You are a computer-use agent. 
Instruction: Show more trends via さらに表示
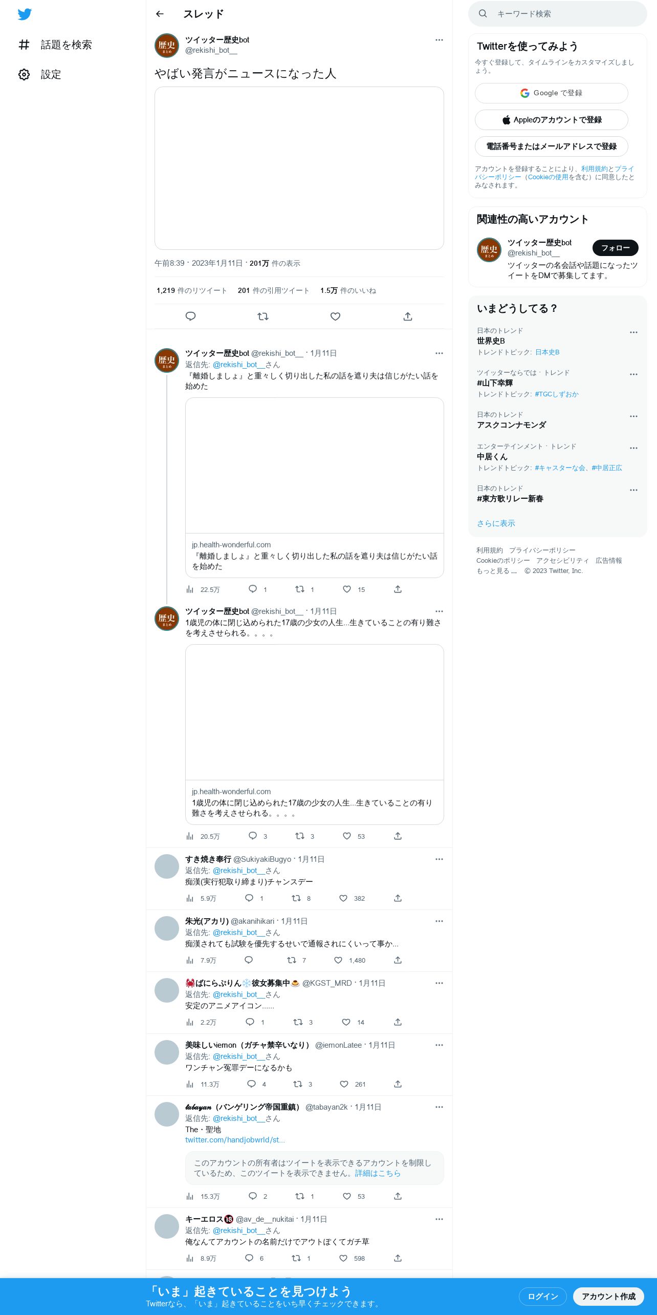496,523
